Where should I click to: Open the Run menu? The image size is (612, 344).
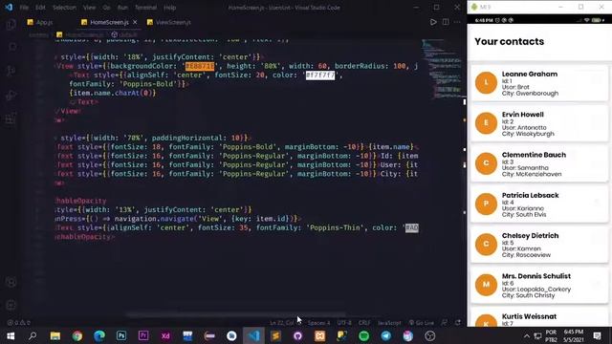[x=122, y=8]
